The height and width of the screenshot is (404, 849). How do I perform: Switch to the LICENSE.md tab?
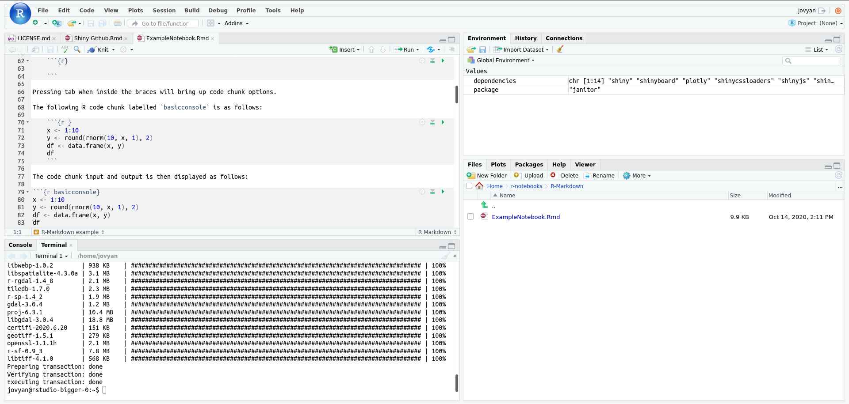tap(34, 38)
